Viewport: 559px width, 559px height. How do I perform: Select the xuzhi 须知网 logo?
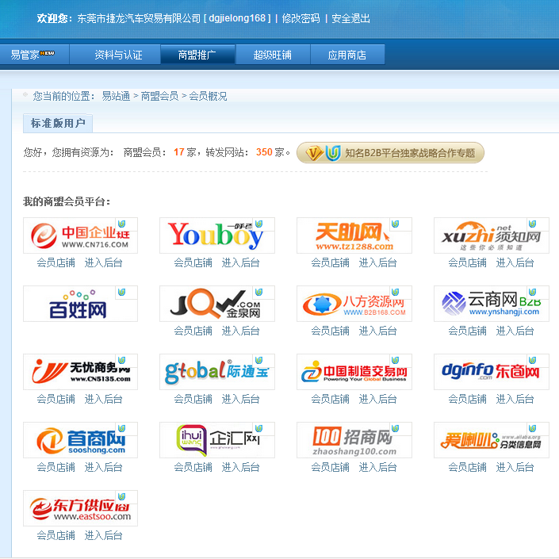491,235
